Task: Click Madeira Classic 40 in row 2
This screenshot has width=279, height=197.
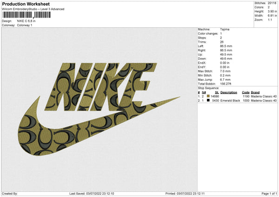Action: pyautogui.click(x=264, y=101)
